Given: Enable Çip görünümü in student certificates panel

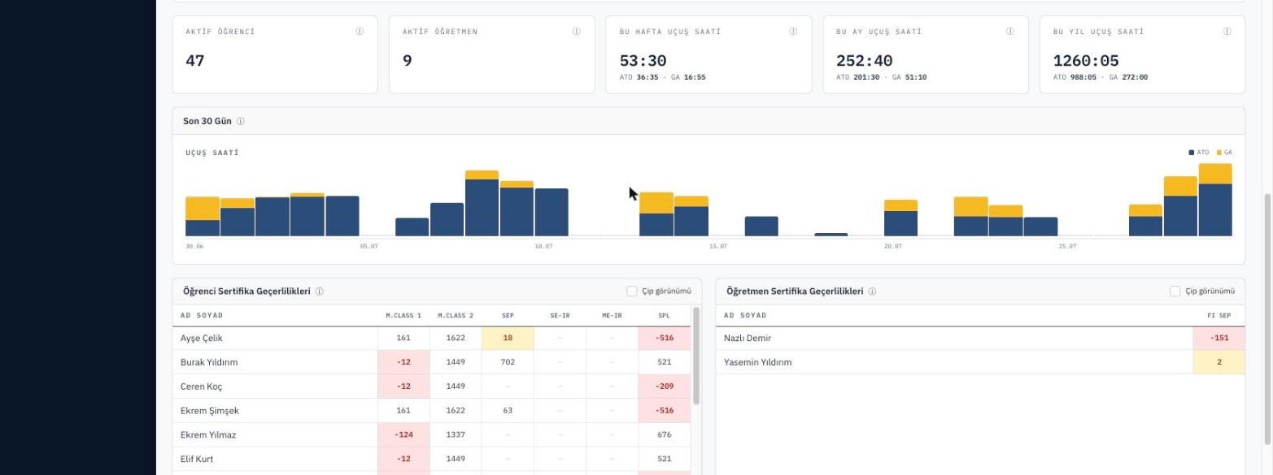Looking at the screenshot, I should click(x=632, y=291).
